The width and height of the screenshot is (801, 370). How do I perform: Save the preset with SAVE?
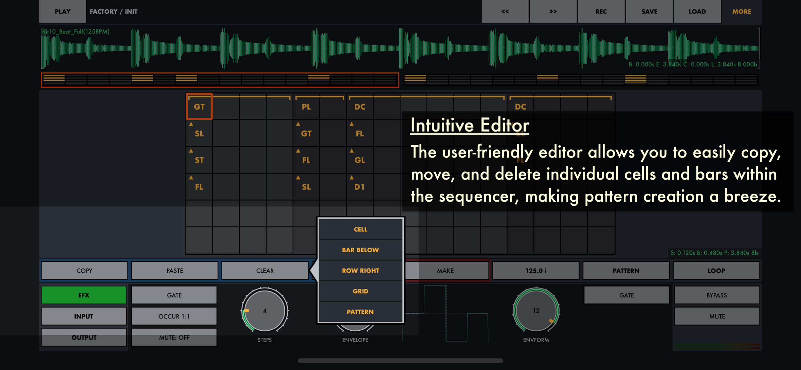[x=649, y=11]
